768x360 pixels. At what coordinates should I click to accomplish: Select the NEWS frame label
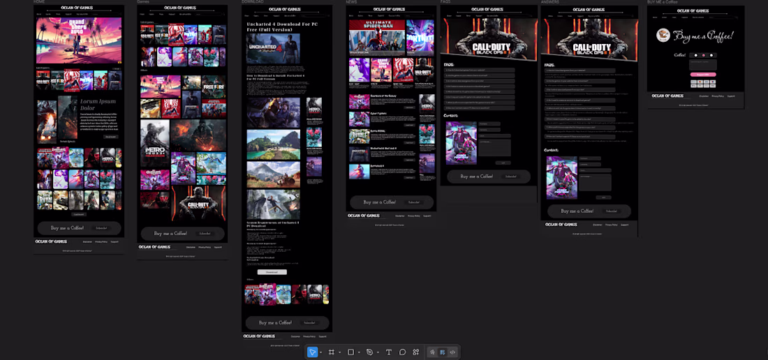(351, 2)
